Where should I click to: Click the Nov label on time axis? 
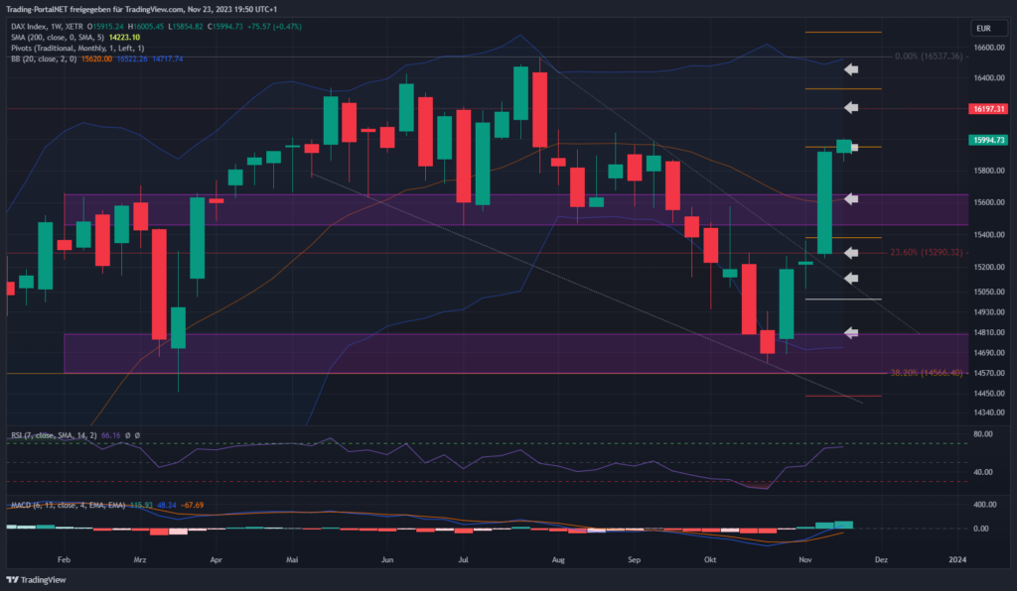click(x=804, y=559)
